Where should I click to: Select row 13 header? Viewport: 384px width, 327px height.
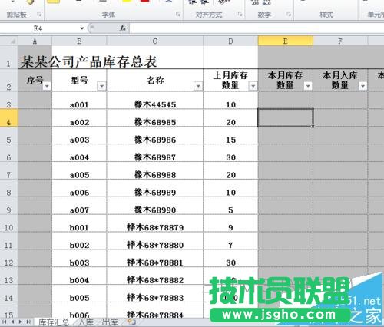point(8,276)
